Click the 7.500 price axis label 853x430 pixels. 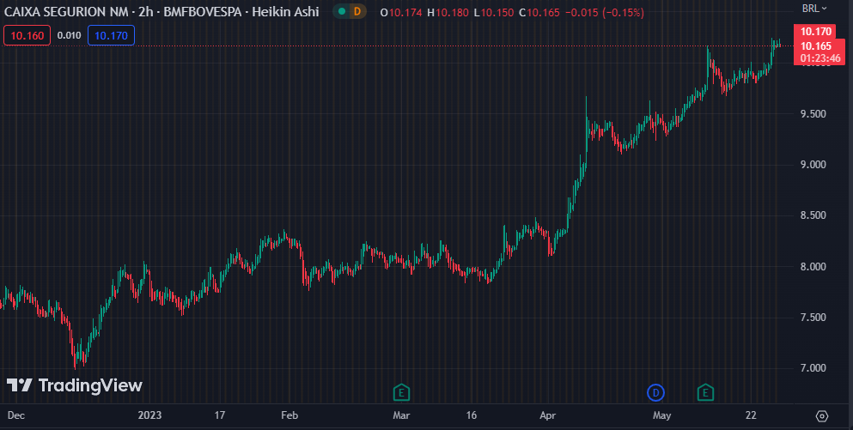pos(813,318)
